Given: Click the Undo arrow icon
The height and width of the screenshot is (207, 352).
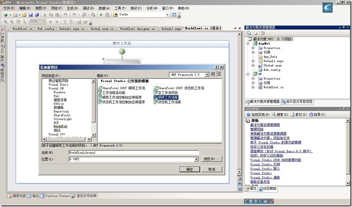Looking at the screenshot, I should pyautogui.click(x=65, y=15).
